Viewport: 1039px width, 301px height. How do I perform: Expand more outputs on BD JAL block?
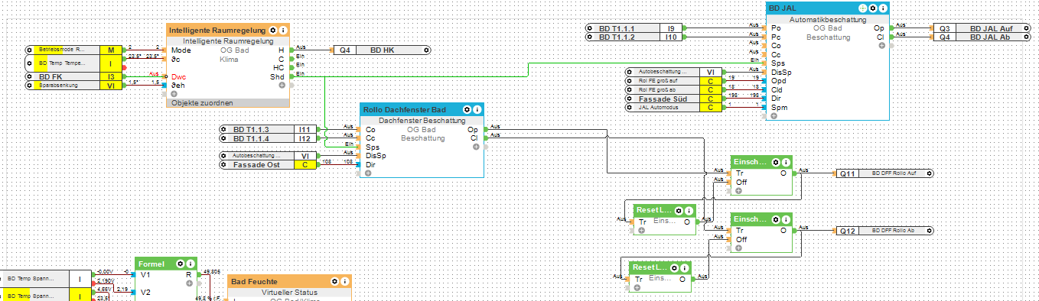click(881, 46)
